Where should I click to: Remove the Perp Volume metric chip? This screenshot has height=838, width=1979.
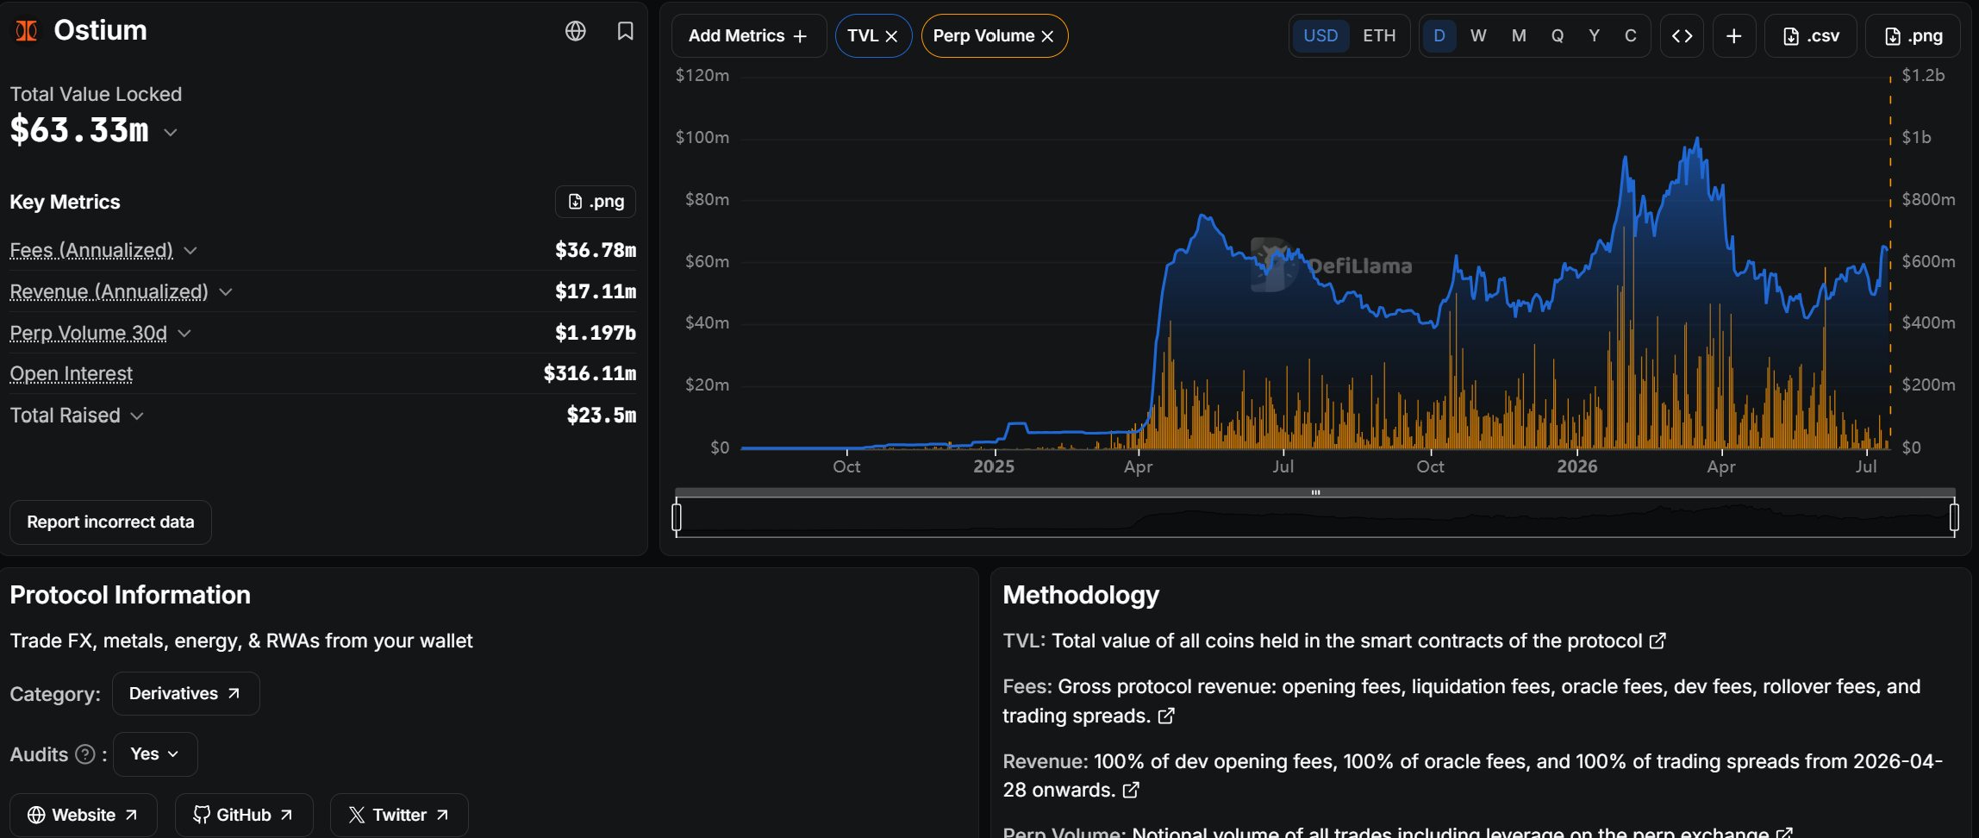pyautogui.click(x=1048, y=36)
